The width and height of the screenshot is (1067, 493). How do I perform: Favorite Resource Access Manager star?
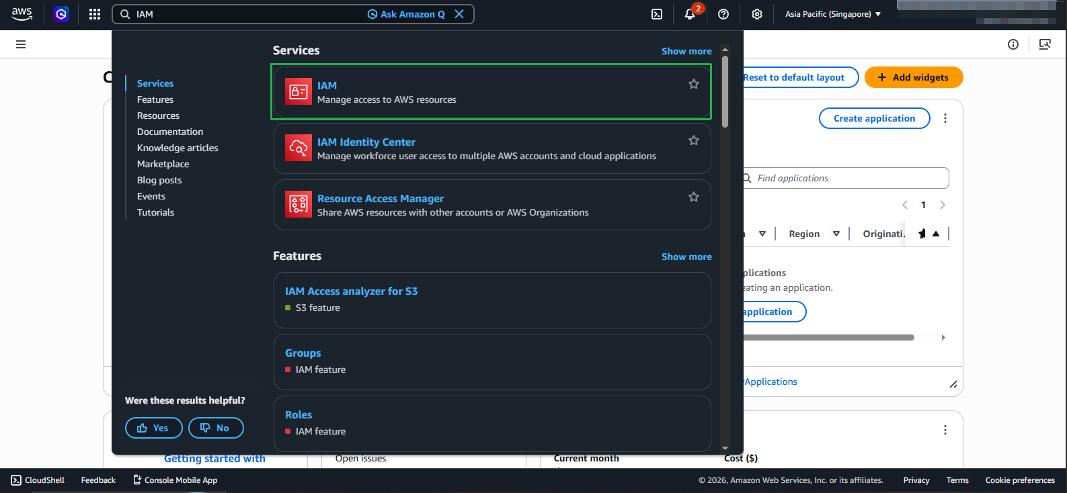pyautogui.click(x=694, y=197)
